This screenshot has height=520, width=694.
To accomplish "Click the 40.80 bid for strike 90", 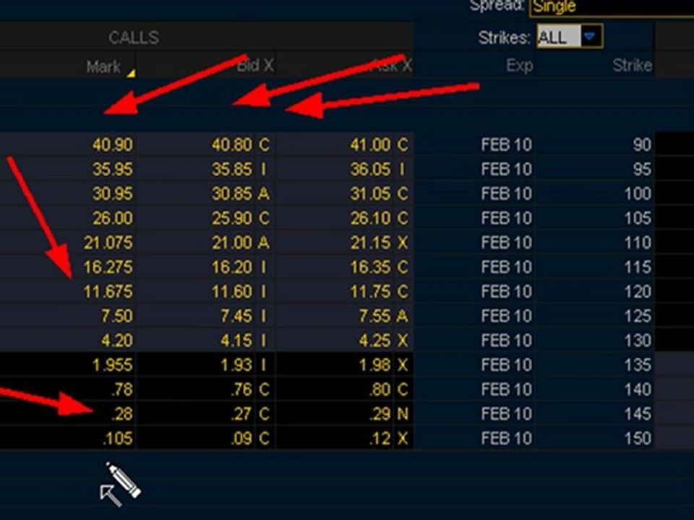I will click(x=232, y=144).
